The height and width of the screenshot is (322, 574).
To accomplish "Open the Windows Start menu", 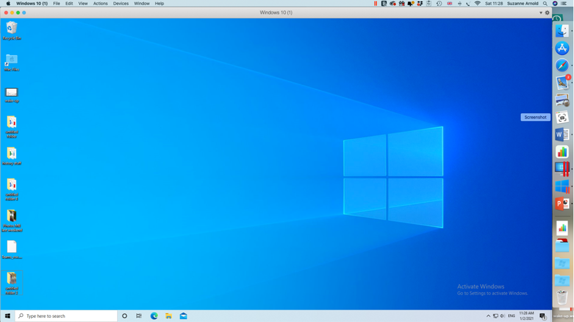I will coord(7,316).
